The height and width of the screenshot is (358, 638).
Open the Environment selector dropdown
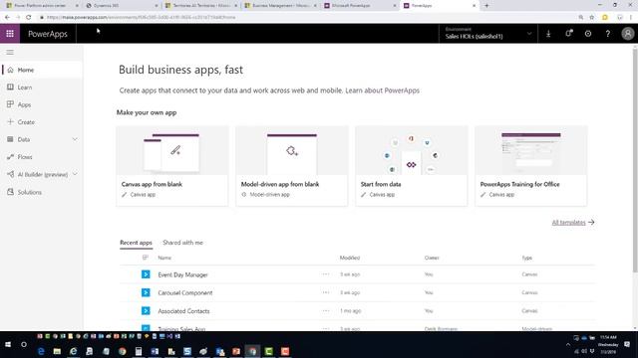[x=488, y=34]
